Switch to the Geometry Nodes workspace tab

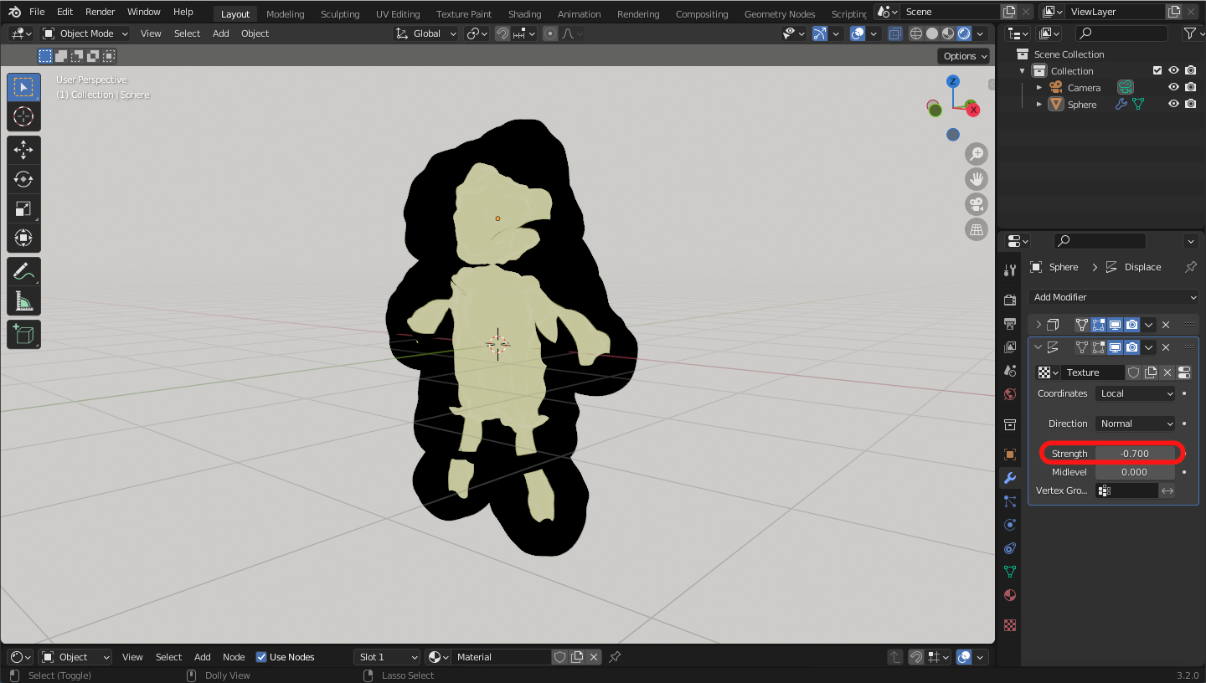[780, 14]
